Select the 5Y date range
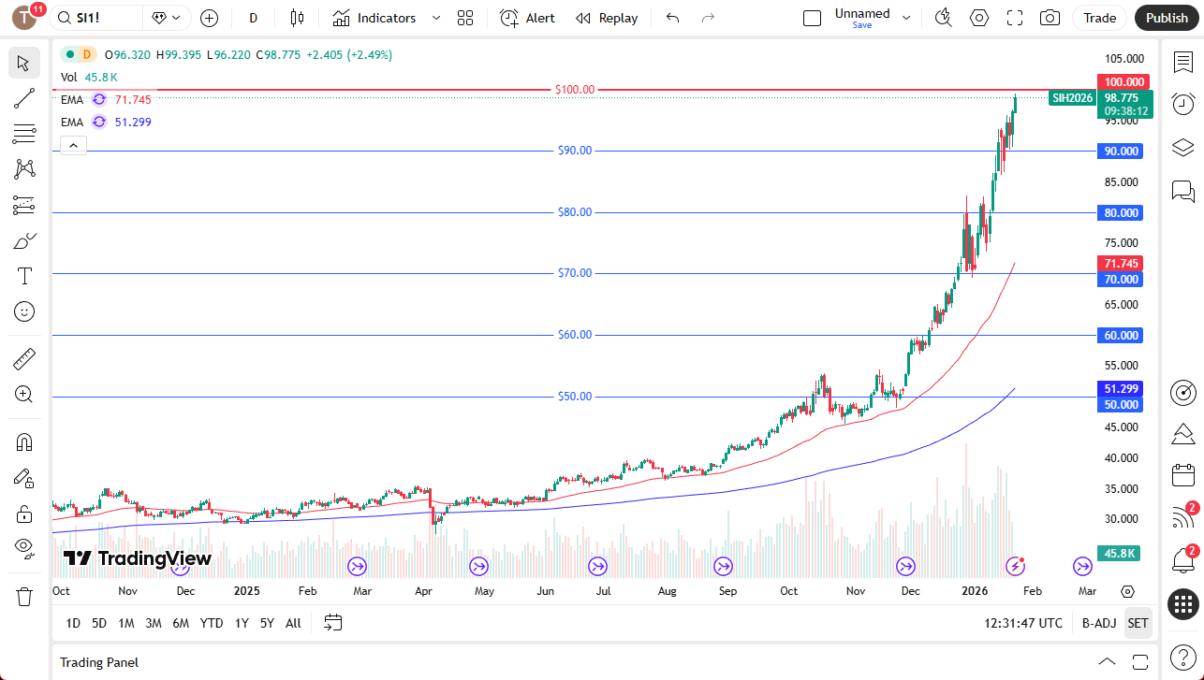The height and width of the screenshot is (680, 1204). pos(268,623)
